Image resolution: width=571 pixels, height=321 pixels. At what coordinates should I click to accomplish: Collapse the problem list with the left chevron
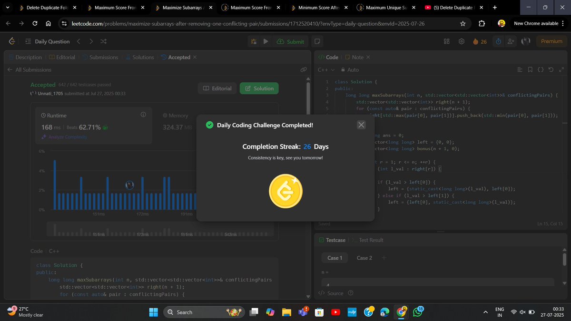[x=79, y=41]
